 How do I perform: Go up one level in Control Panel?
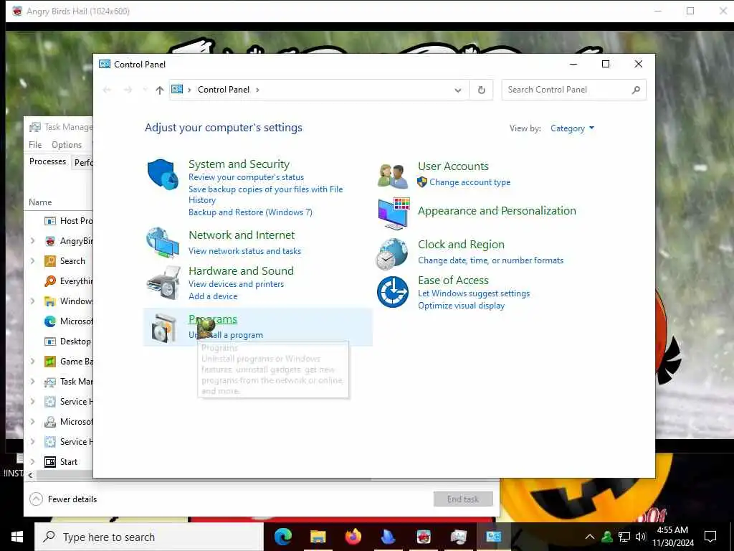[x=160, y=90]
